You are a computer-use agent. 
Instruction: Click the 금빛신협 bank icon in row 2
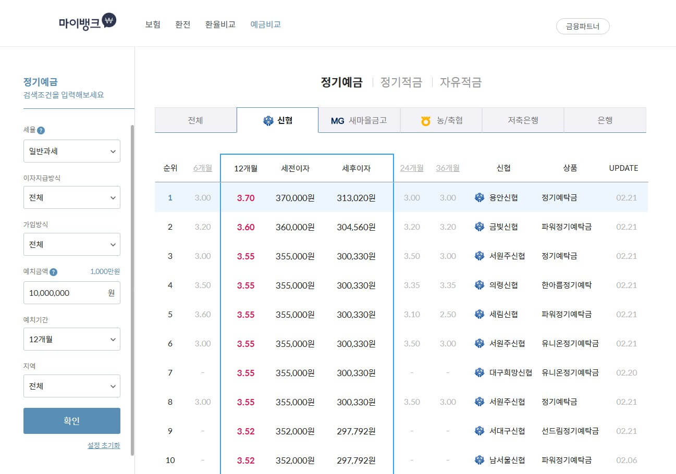click(478, 227)
